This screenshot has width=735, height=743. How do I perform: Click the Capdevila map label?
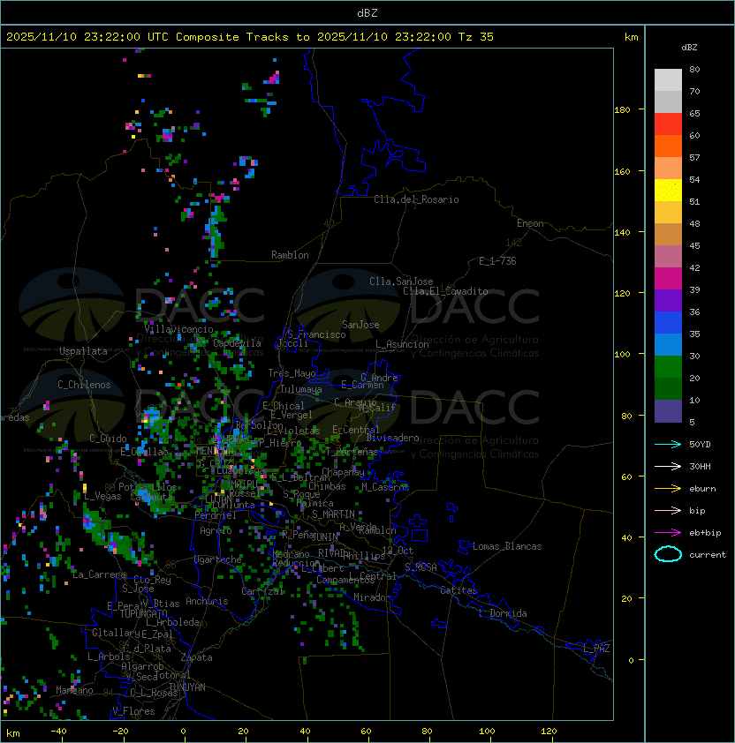237,343
